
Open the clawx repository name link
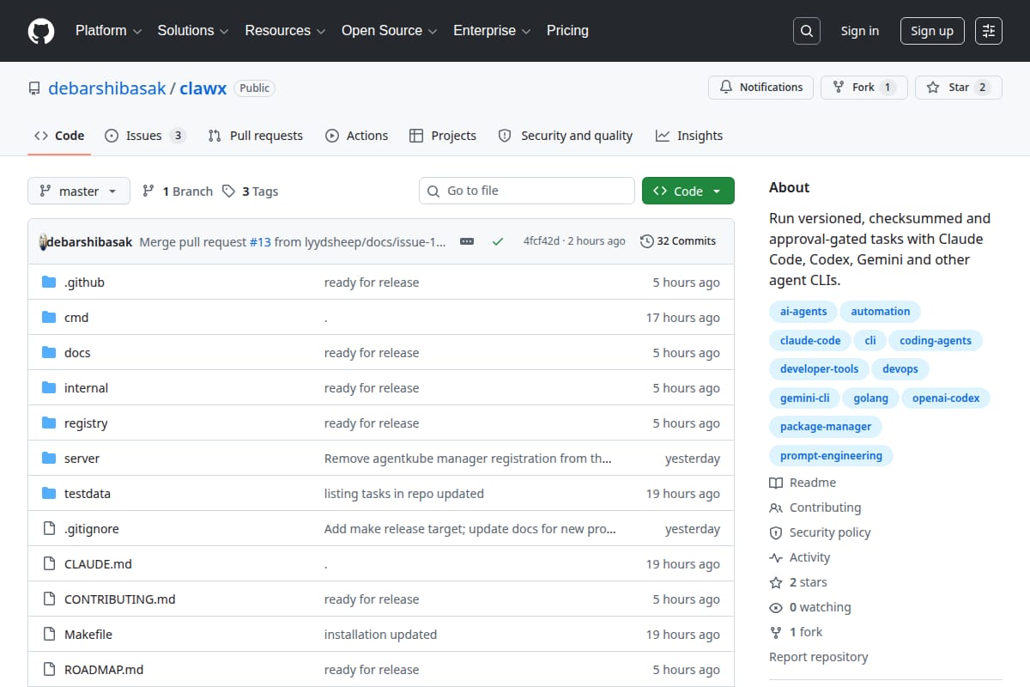(203, 88)
